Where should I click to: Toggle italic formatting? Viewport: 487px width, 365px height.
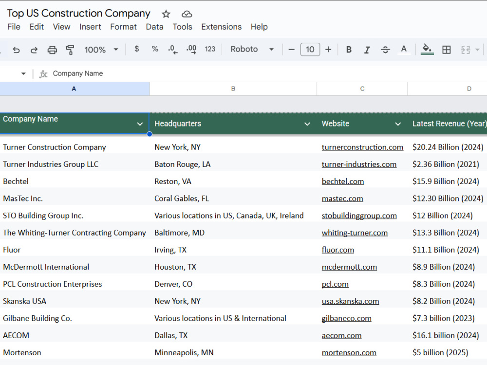[x=367, y=50]
